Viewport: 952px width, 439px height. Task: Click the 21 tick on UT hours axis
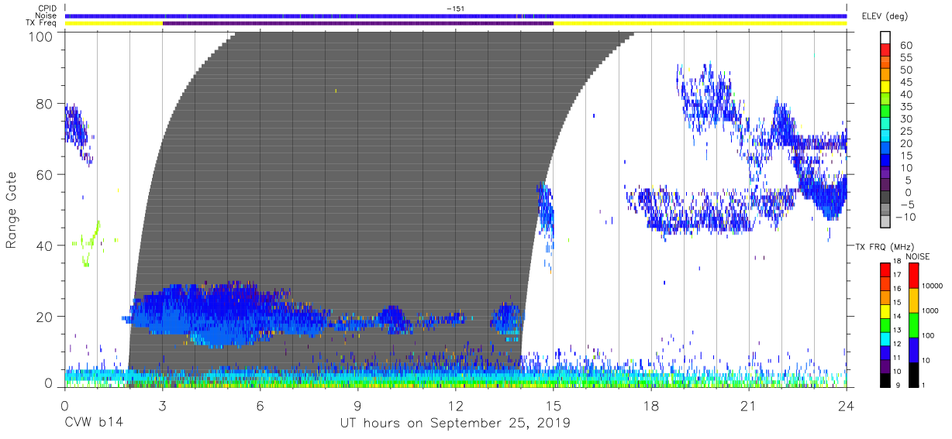click(748, 405)
